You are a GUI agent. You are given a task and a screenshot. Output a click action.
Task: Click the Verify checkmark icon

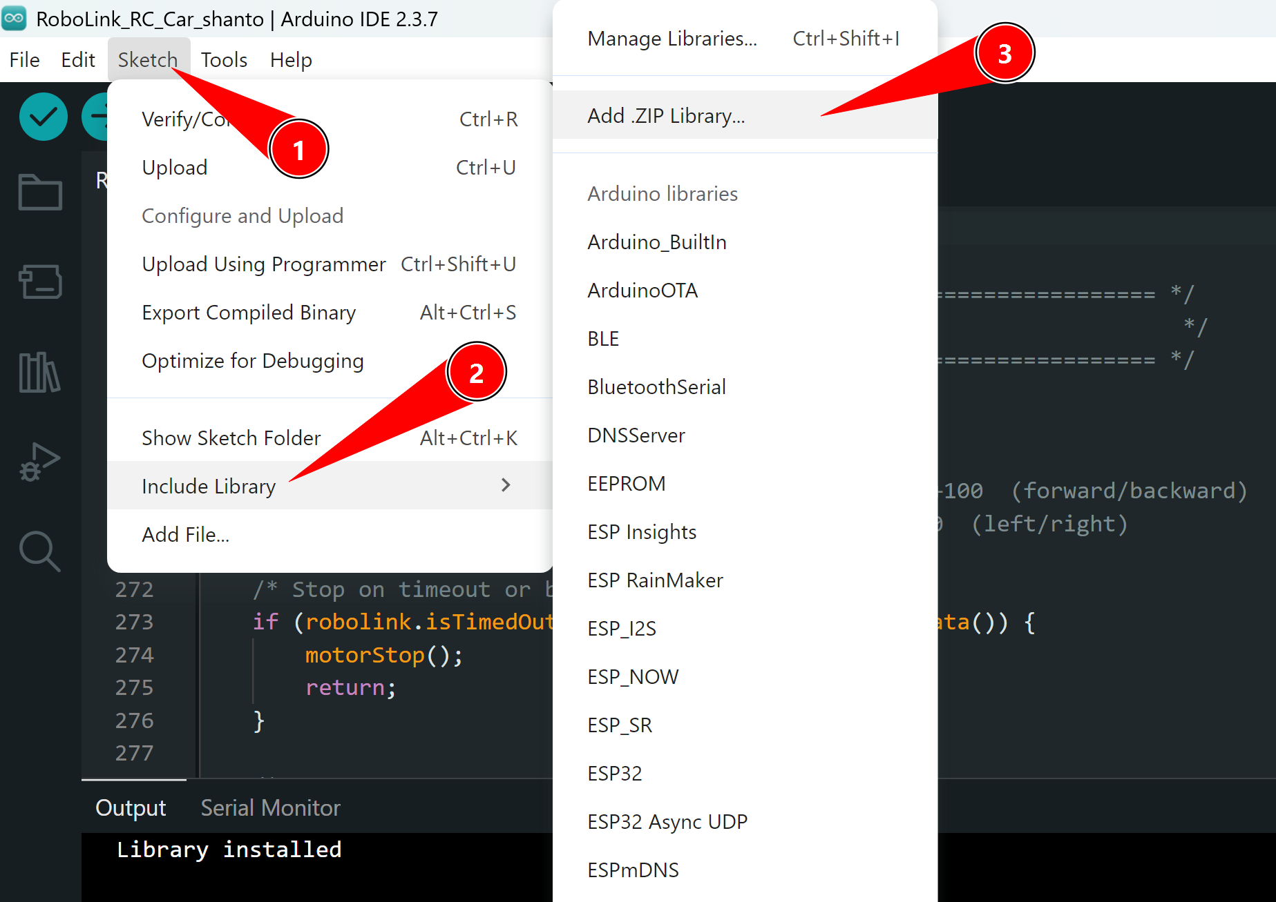click(x=43, y=117)
